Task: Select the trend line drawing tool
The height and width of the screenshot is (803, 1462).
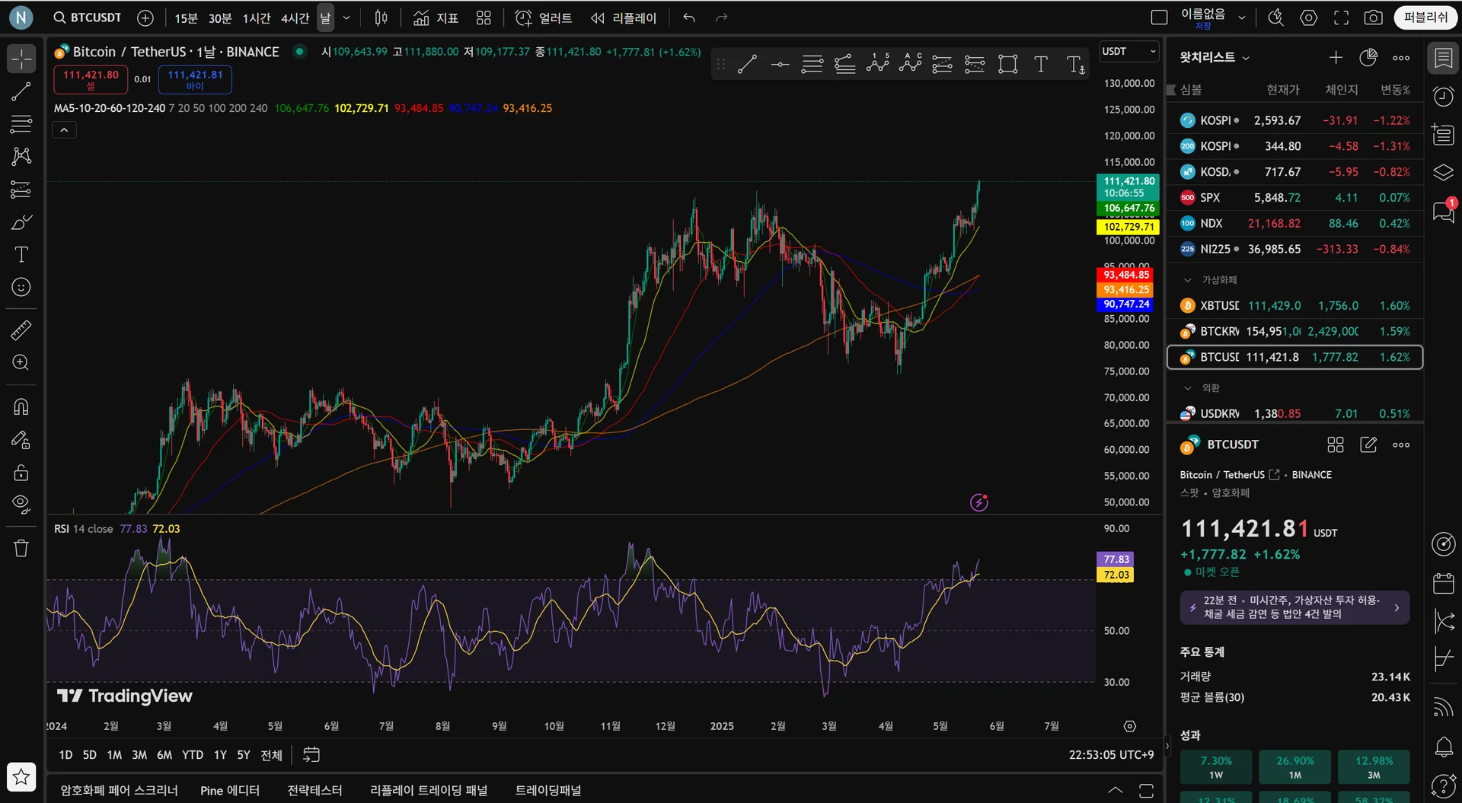Action: point(21,91)
